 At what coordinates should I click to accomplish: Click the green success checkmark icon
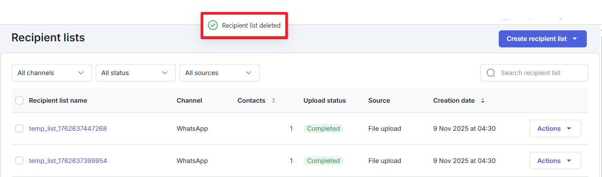tap(213, 25)
